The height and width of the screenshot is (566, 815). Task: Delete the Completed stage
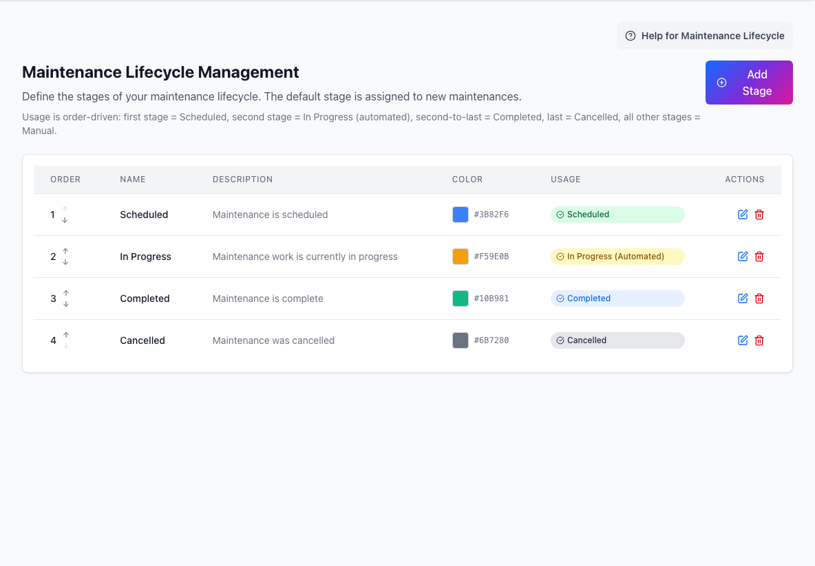(x=759, y=298)
